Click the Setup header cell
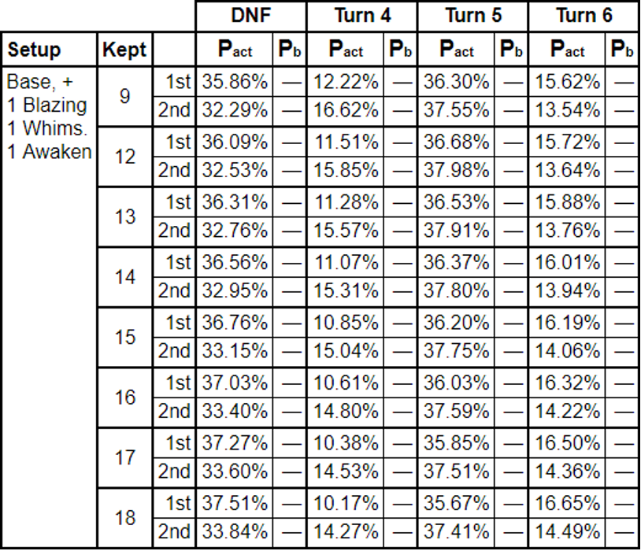641x551 pixels. (50, 50)
